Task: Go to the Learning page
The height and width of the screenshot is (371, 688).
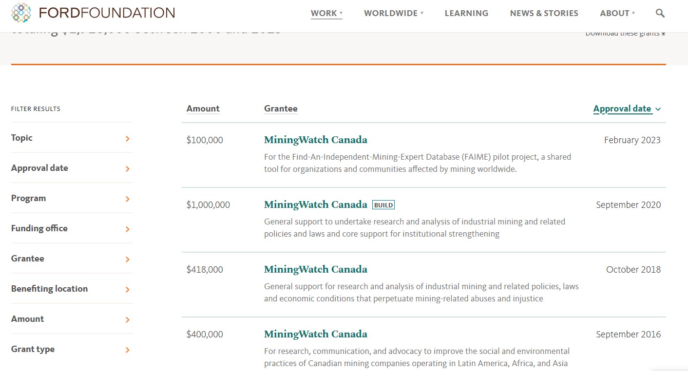Action: [466, 13]
